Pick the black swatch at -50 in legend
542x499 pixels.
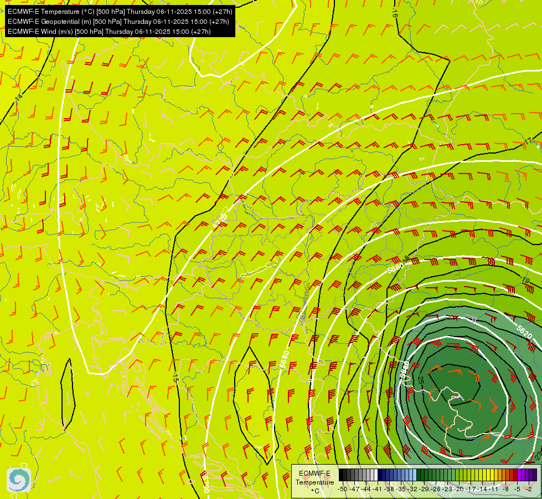pyautogui.click(x=341, y=475)
